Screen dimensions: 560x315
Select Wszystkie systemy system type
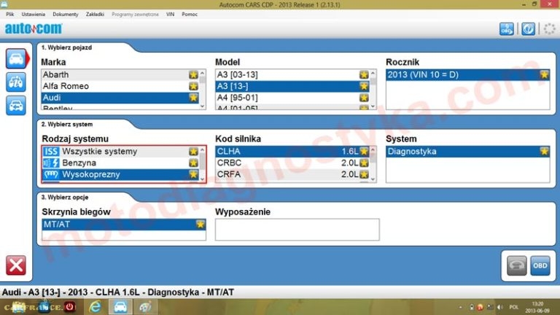[x=120, y=152]
